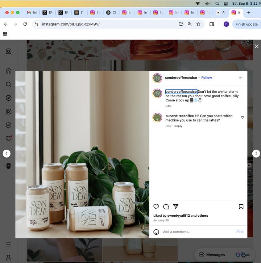Screen dimensions: 261x263
Task: Open Notifications heart icon in the sidebar
Action: pos(9,138)
